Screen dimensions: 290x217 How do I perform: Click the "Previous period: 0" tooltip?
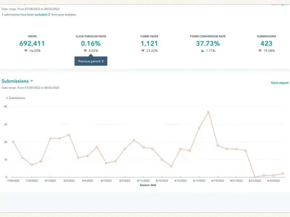91,61
